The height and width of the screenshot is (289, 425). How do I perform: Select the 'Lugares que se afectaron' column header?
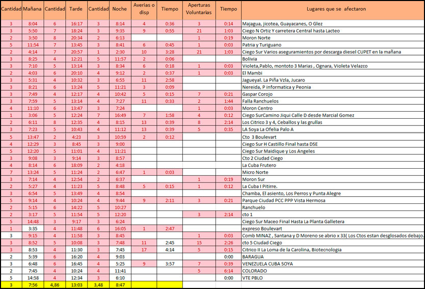[333, 10]
